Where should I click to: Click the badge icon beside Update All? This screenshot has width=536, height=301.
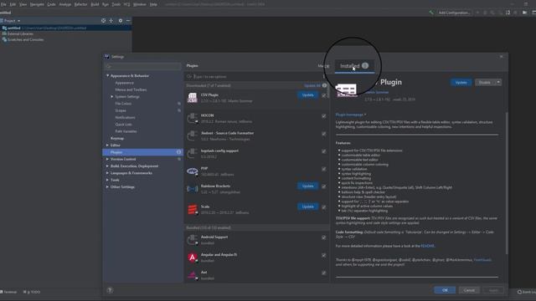click(324, 85)
